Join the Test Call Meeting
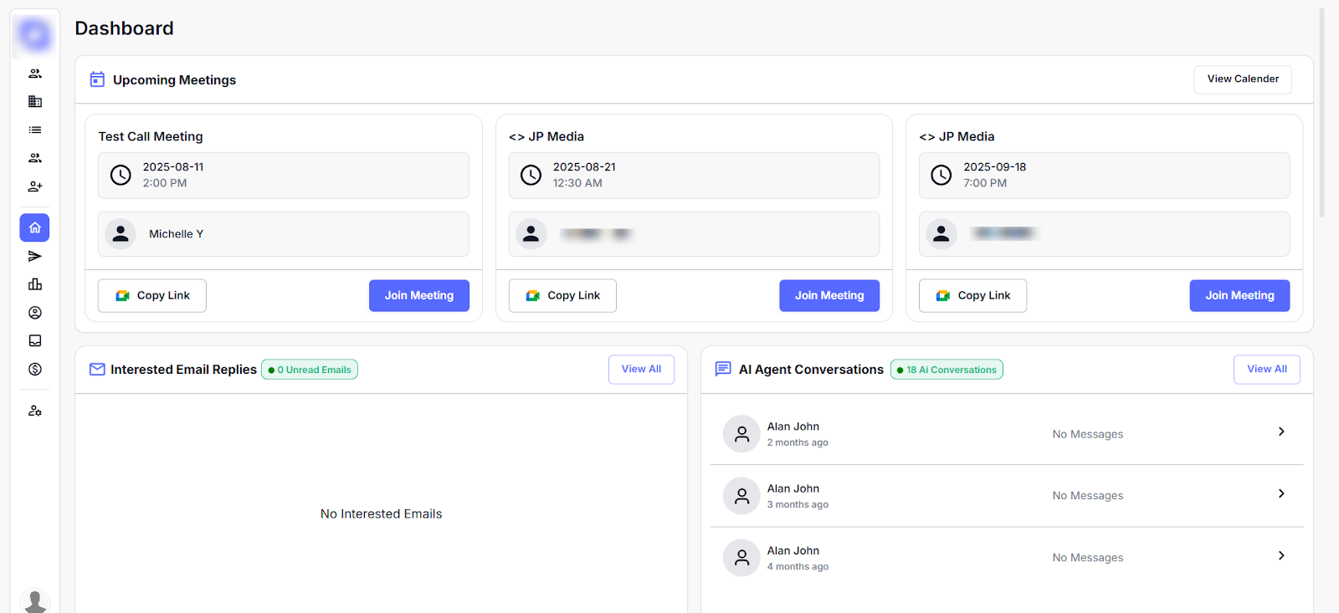Image resolution: width=1339 pixels, height=613 pixels. [x=418, y=295]
